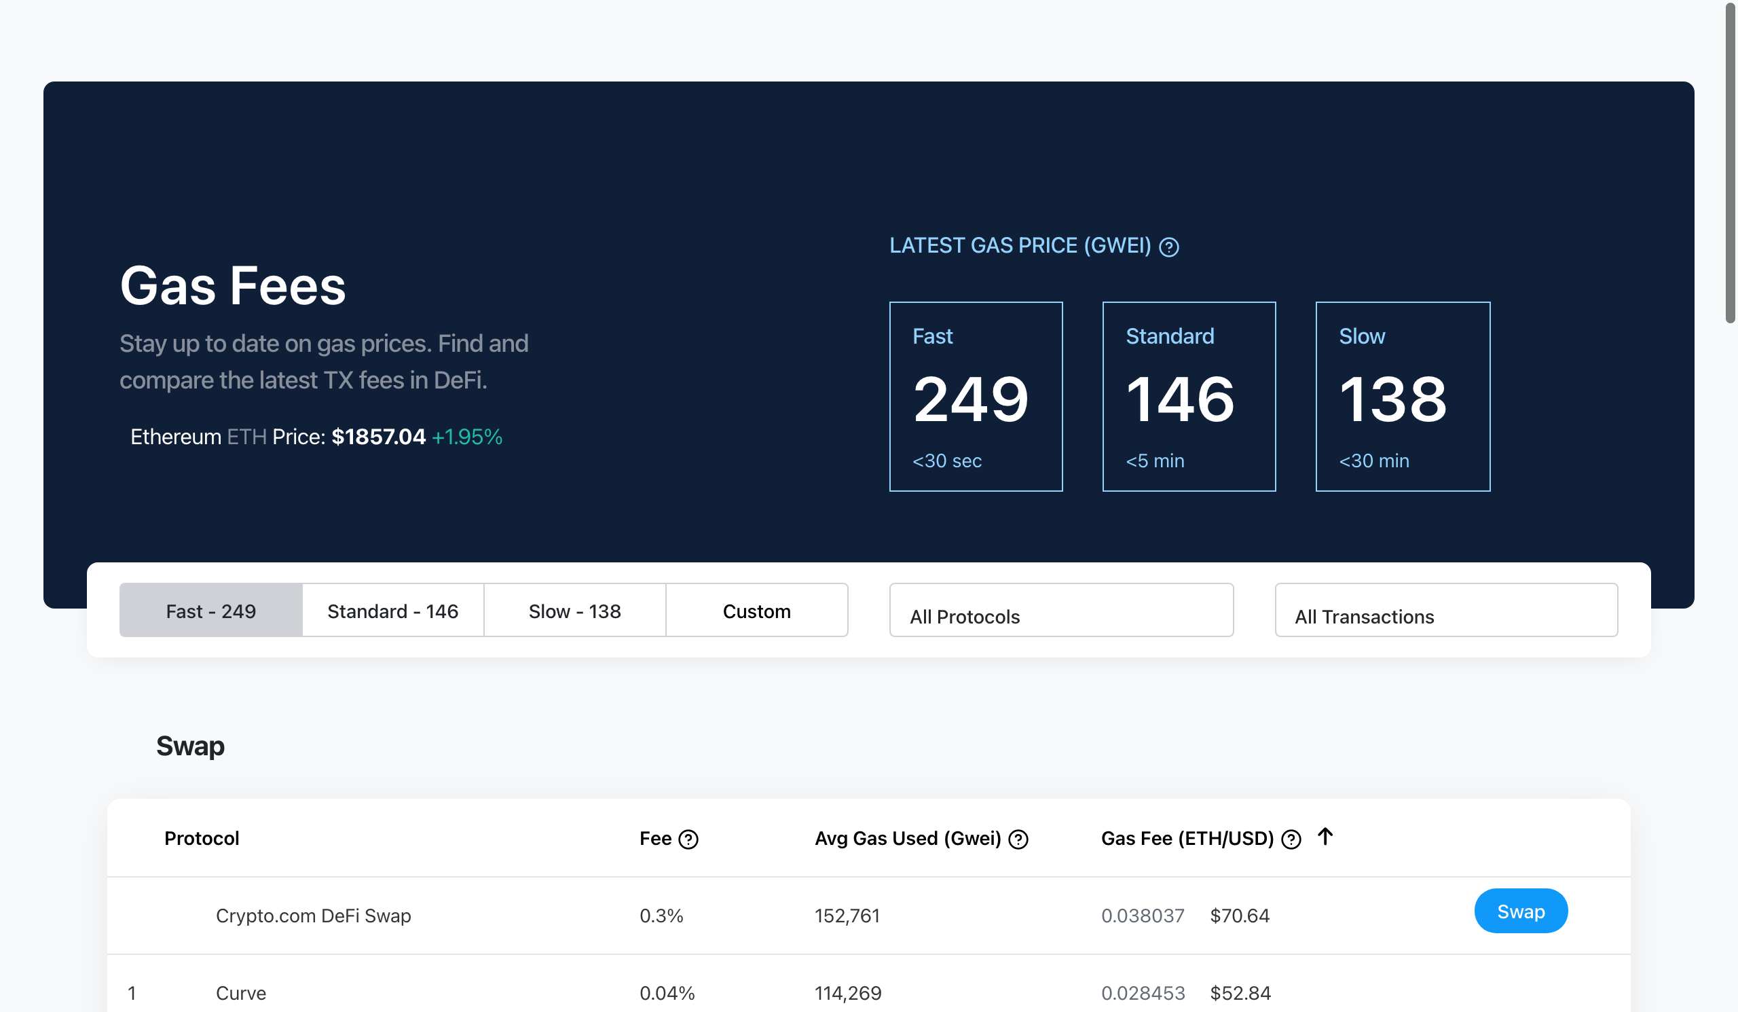Open help tooltip for Latest Gas Price

pos(1170,247)
